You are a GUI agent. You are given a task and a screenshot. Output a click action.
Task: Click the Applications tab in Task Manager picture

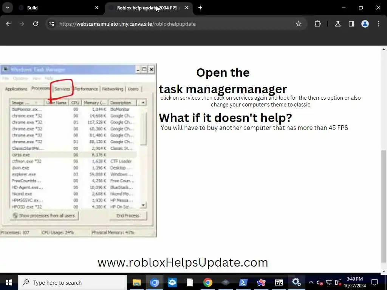(16, 89)
